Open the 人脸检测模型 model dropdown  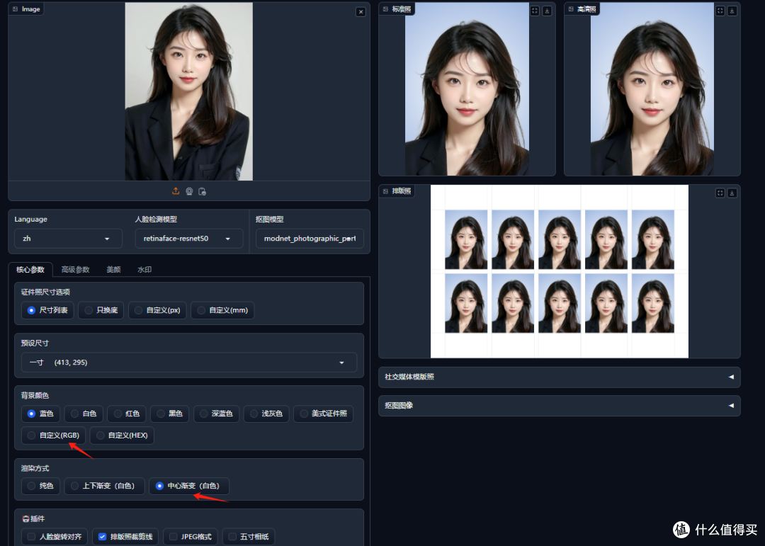click(188, 239)
